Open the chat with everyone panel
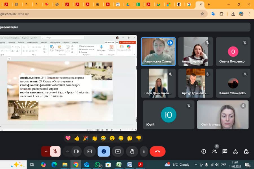The height and width of the screenshot is (169, 254). (x=225, y=151)
